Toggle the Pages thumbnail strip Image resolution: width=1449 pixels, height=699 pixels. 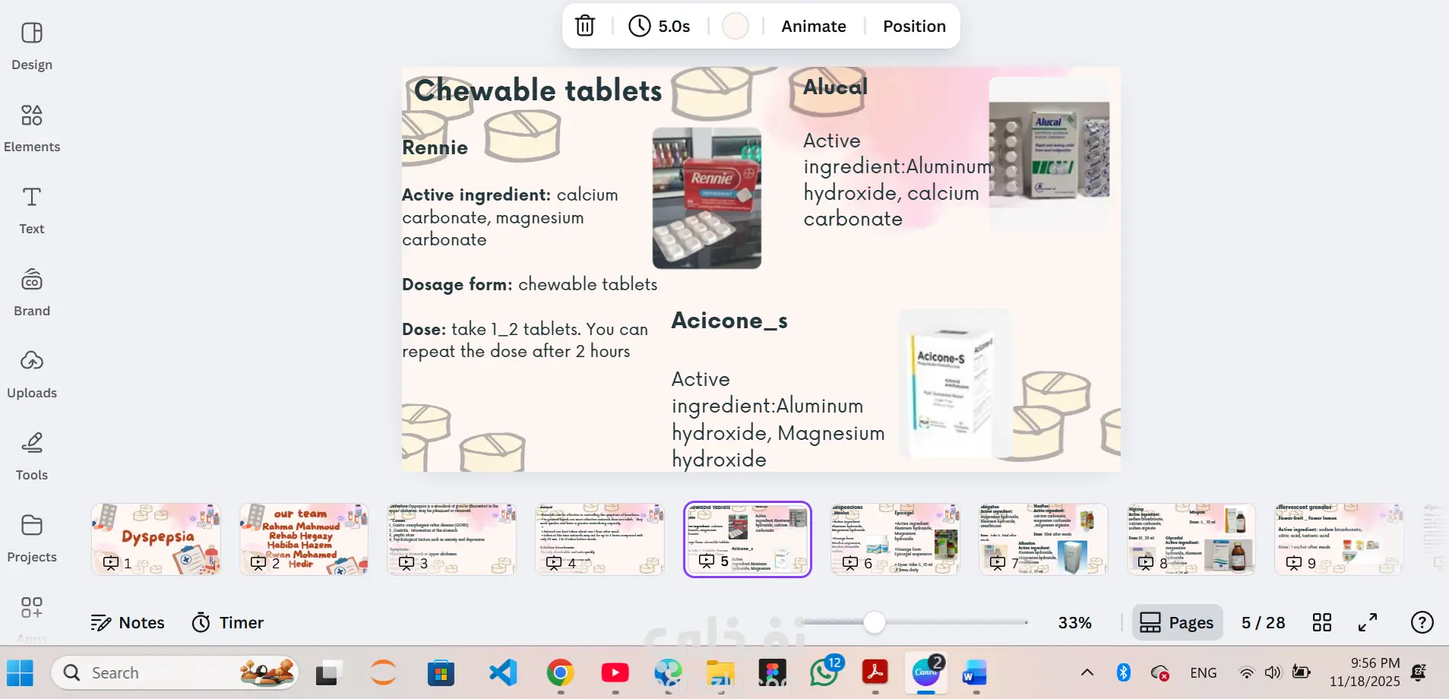[1177, 622]
